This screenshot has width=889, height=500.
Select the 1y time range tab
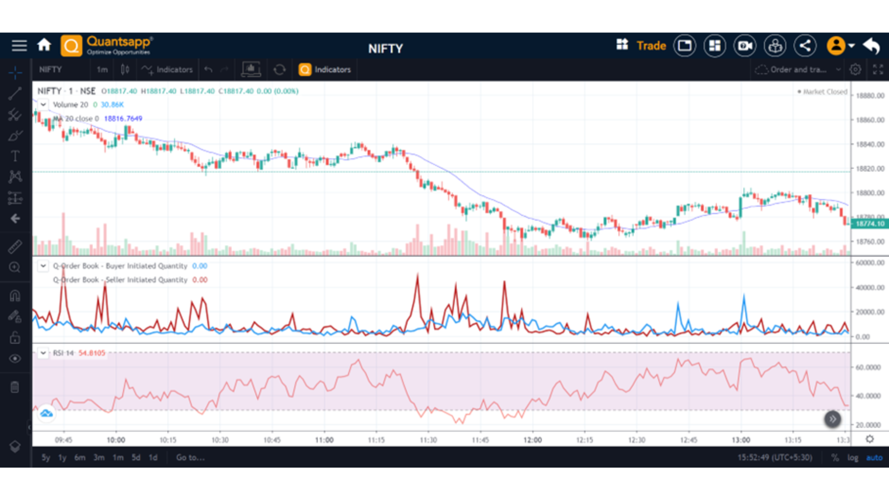(62, 457)
